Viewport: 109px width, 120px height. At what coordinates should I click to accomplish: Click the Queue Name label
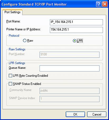coord(17,68)
